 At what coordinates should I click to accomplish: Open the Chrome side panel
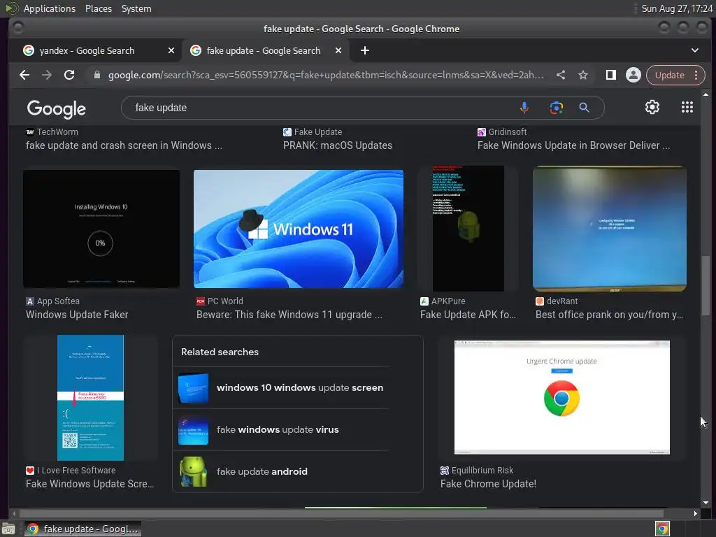[x=610, y=75]
